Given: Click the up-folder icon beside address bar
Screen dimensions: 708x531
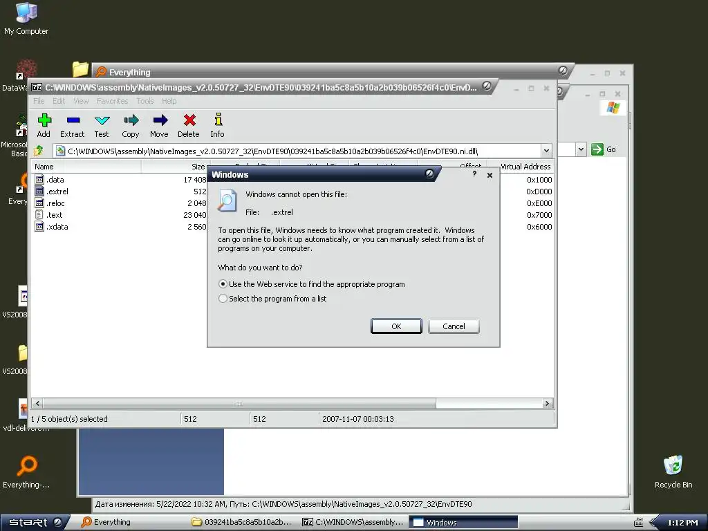Looking at the screenshot, I should (x=39, y=150).
